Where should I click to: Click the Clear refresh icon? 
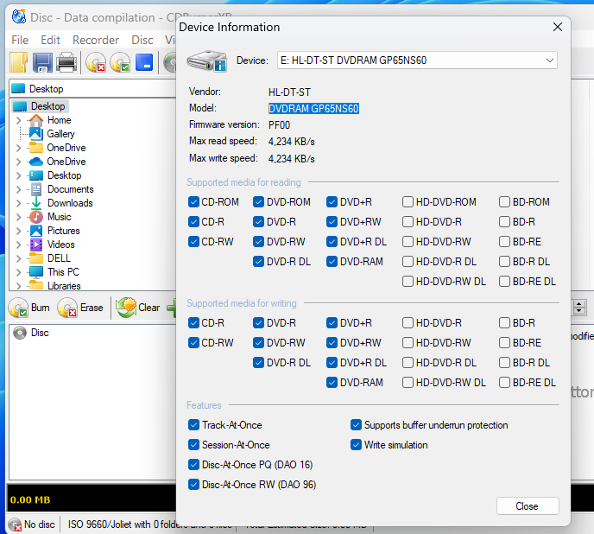click(x=126, y=308)
